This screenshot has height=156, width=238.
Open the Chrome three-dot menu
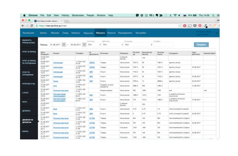(x=219, y=26)
